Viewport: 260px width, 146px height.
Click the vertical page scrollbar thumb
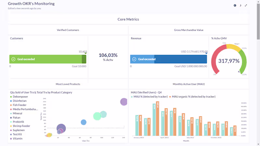pos(258,21)
